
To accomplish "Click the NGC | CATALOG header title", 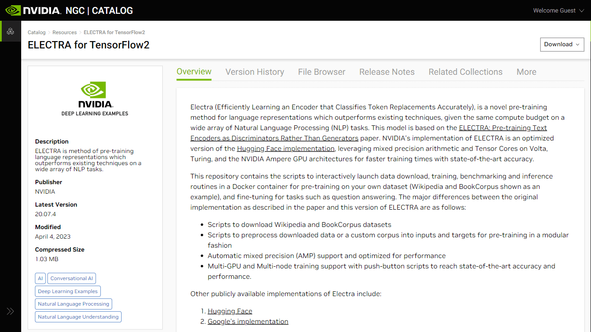I will click(x=99, y=10).
